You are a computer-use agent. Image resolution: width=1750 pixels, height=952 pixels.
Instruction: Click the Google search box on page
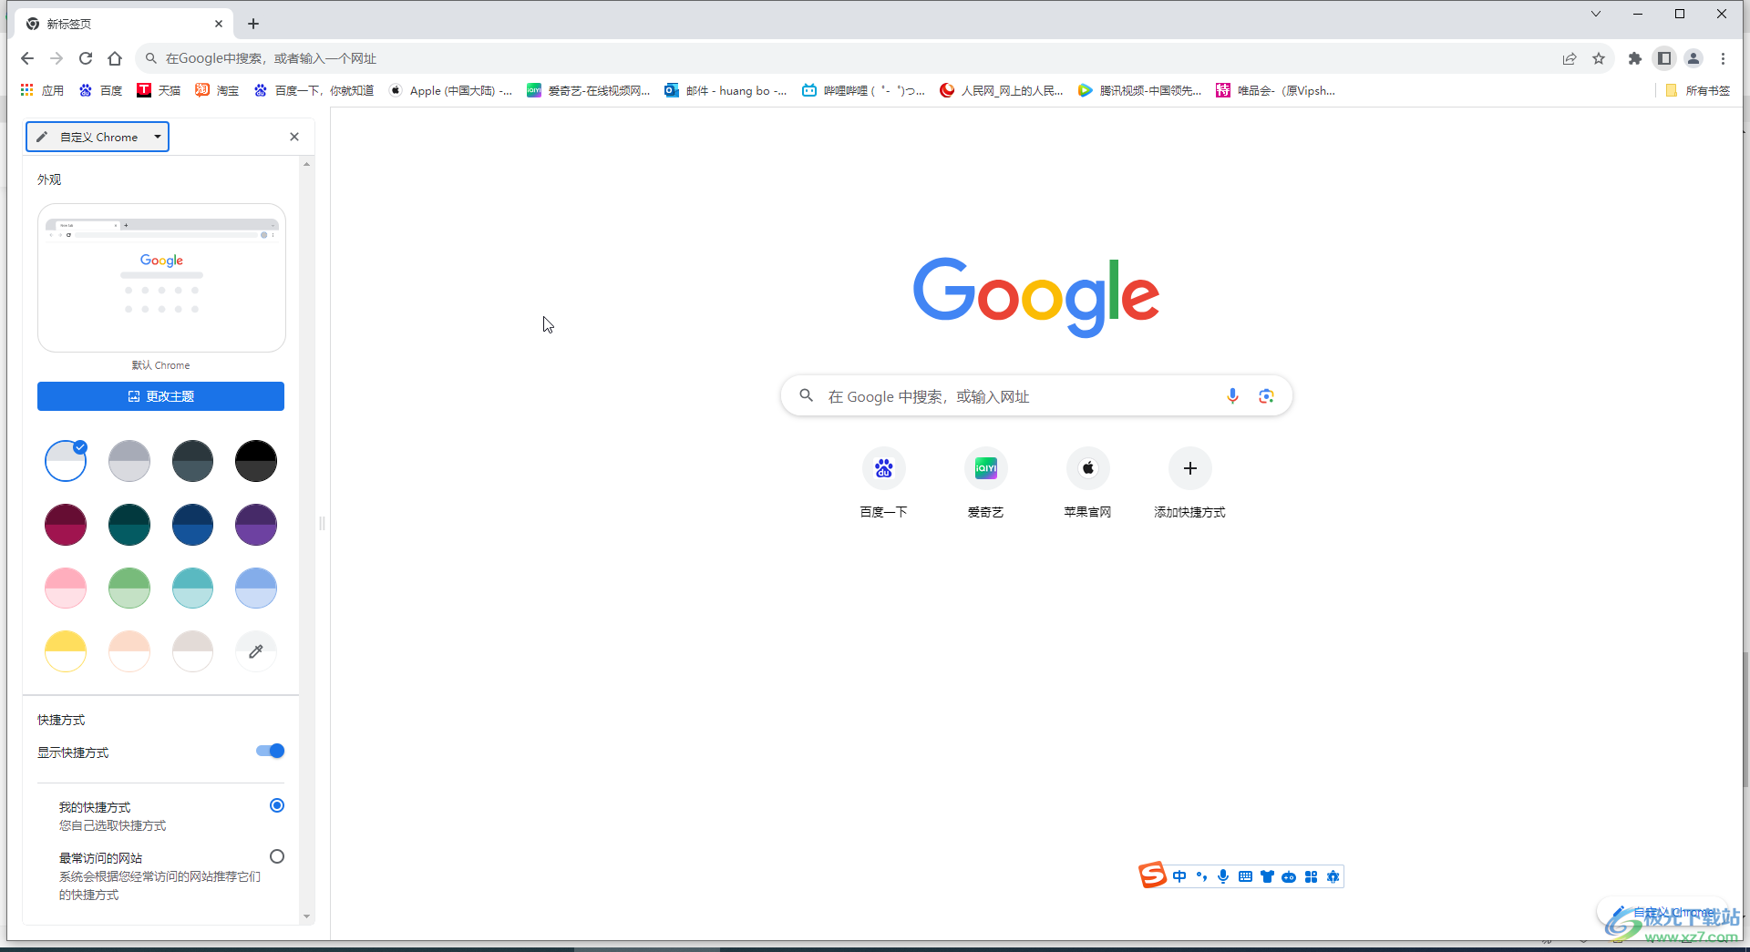[1036, 396]
